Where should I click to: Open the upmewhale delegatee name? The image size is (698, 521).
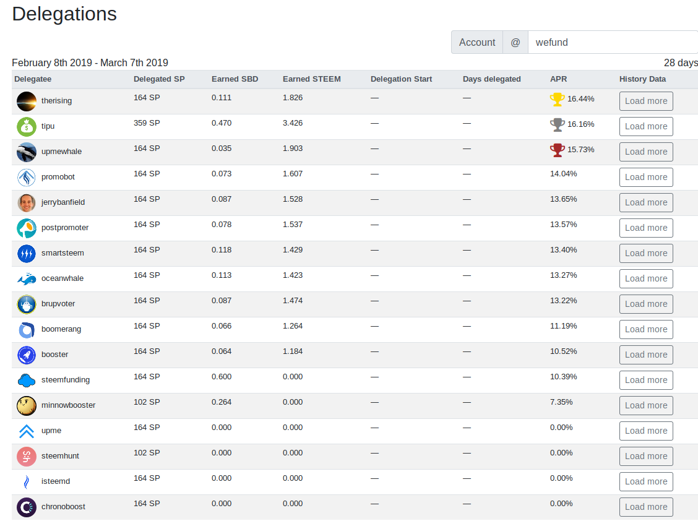pyautogui.click(x=61, y=152)
